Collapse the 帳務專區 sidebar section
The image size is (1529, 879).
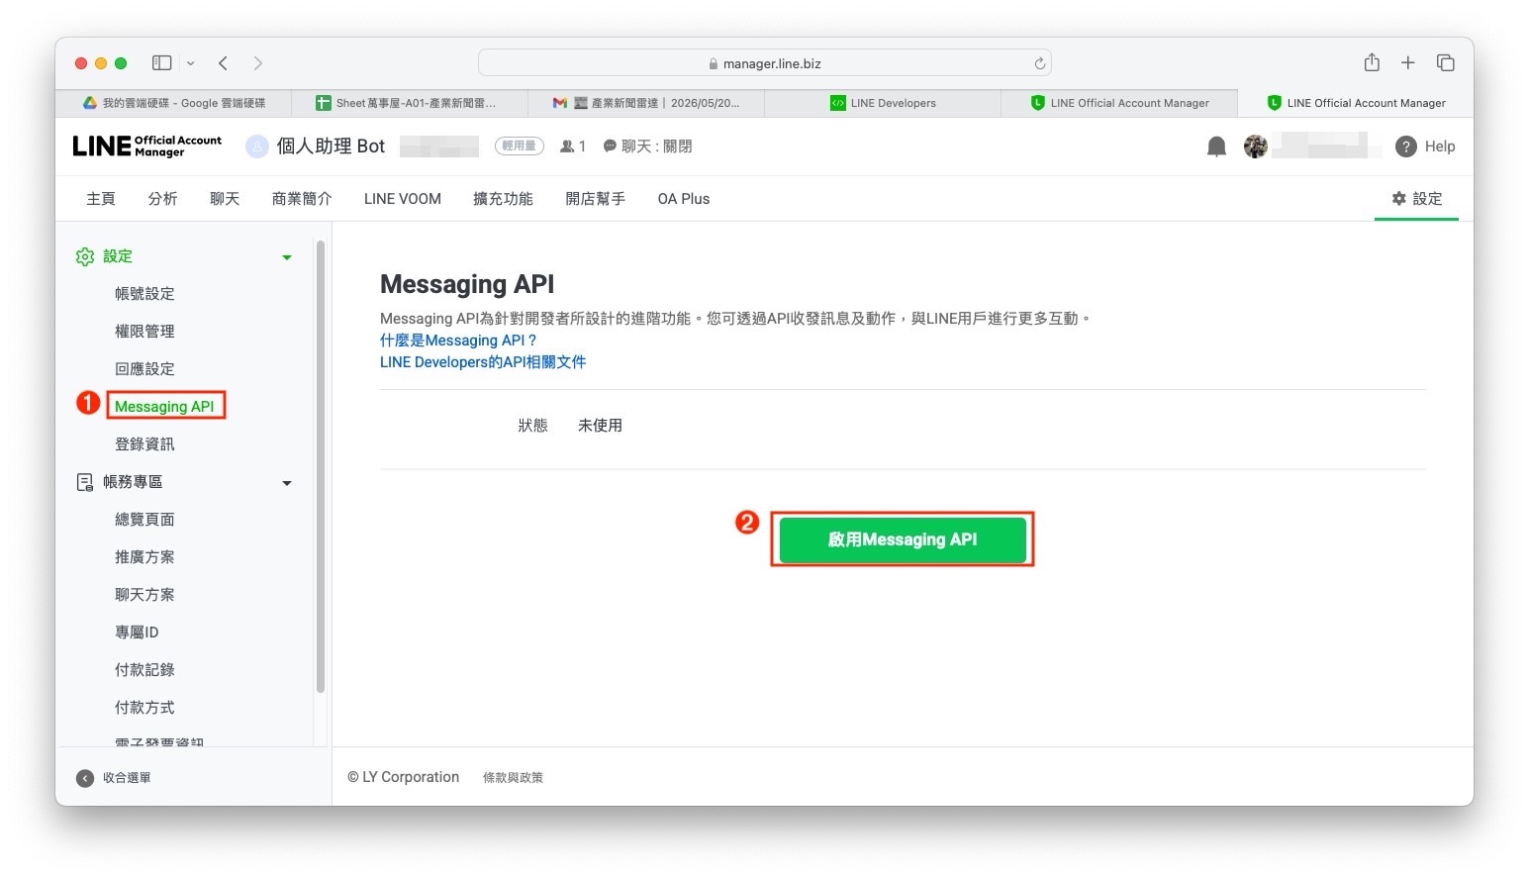pyautogui.click(x=287, y=483)
